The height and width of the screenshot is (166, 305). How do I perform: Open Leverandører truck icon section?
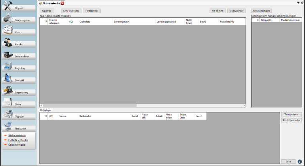click(18, 57)
